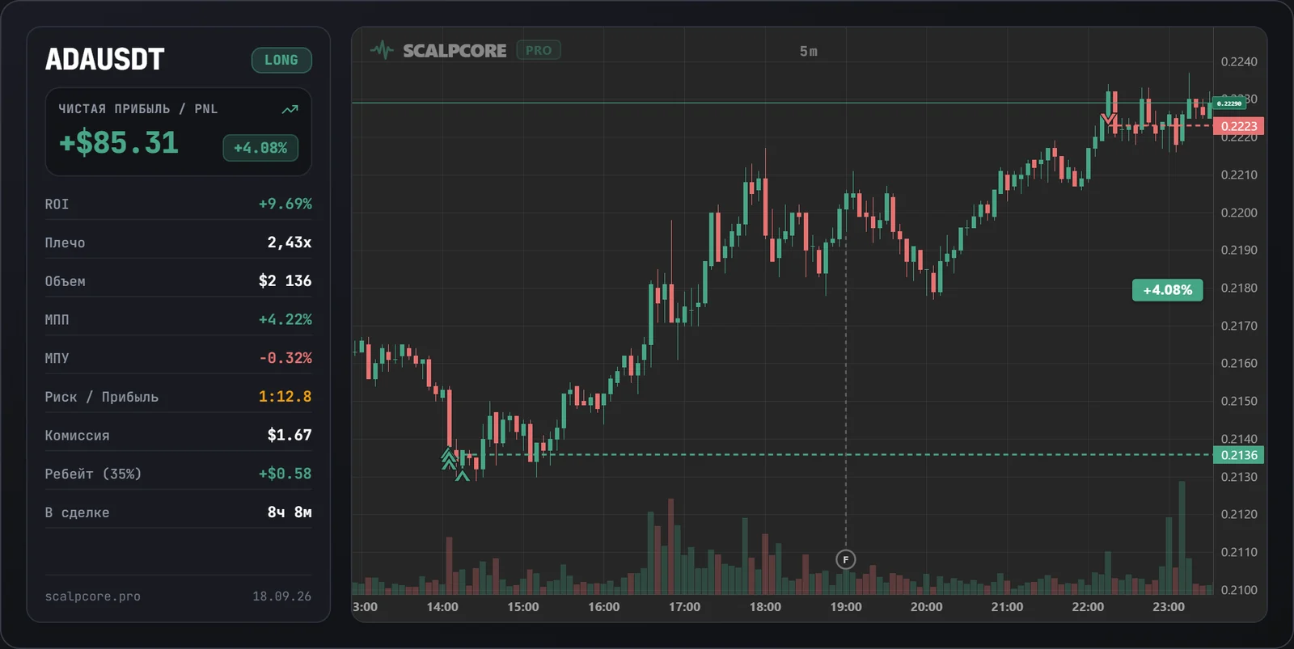The height and width of the screenshot is (649, 1294).
Task: Click the 0.2136 entry price tag
Action: pos(1239,455)
